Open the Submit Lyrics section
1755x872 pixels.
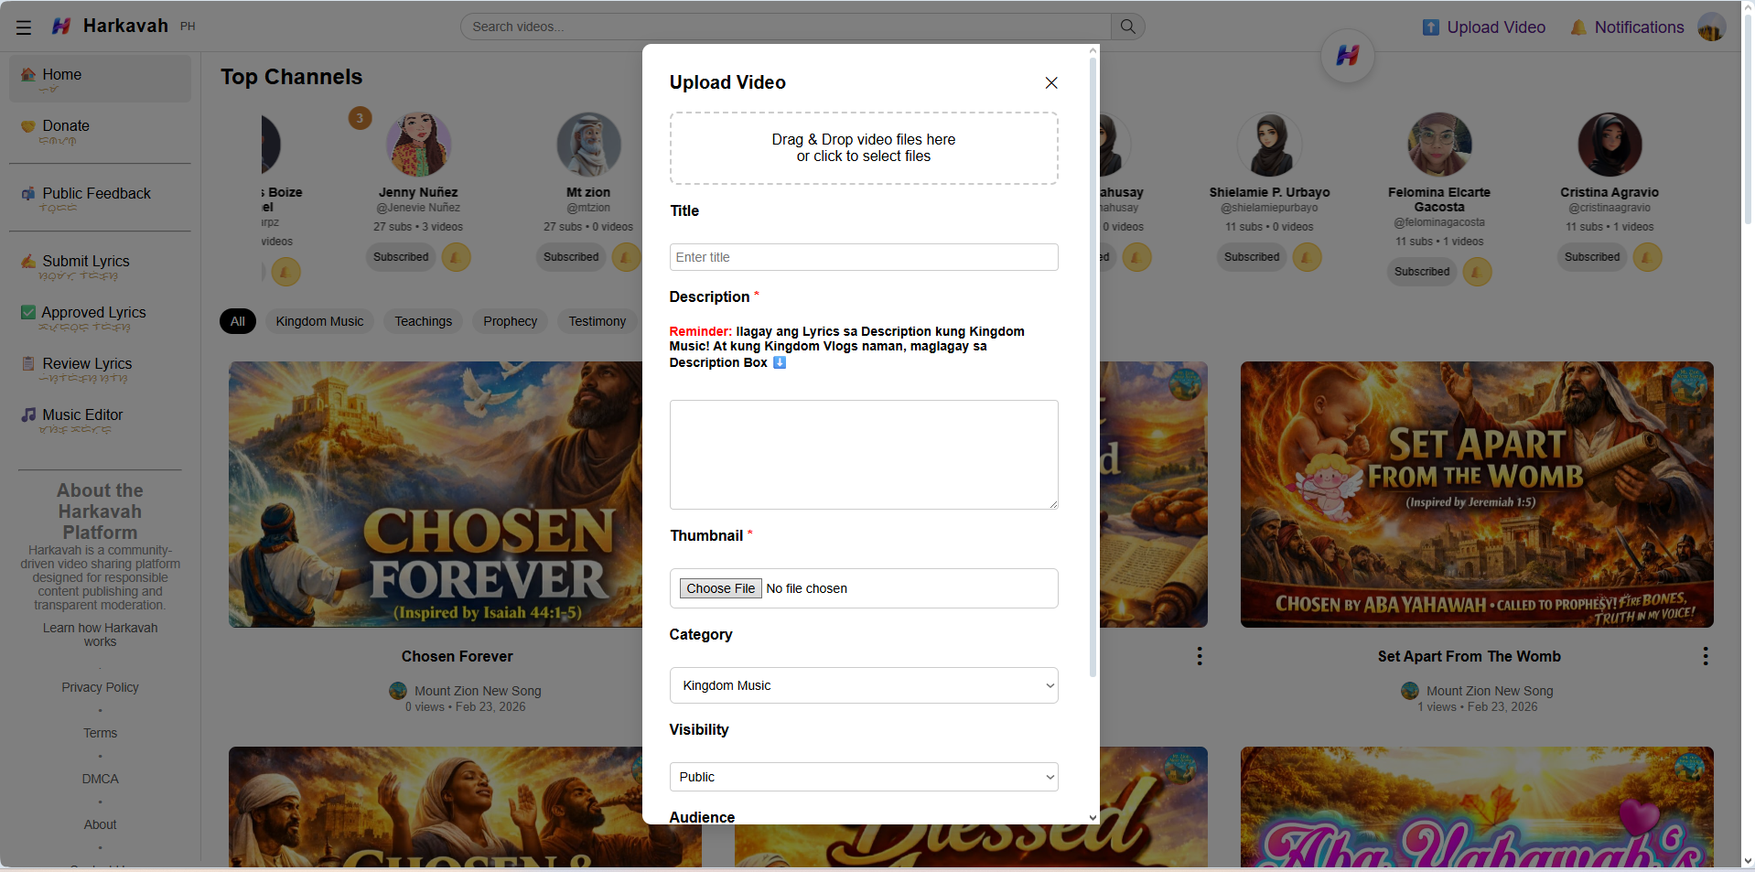click(27, 261)
